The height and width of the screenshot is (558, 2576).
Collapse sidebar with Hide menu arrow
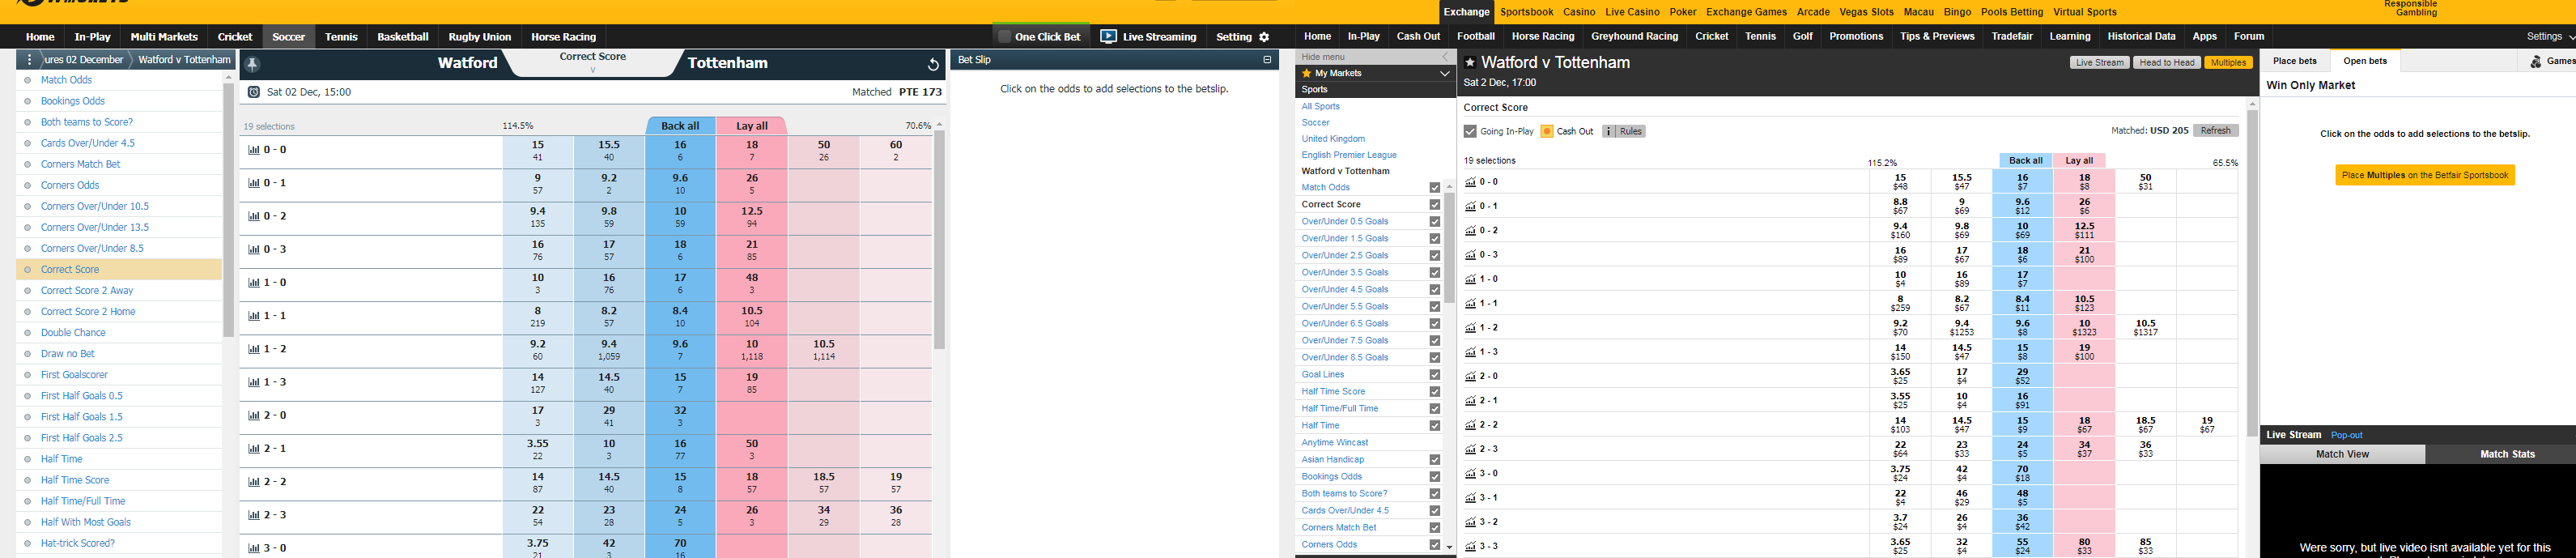click(1444, 57)
